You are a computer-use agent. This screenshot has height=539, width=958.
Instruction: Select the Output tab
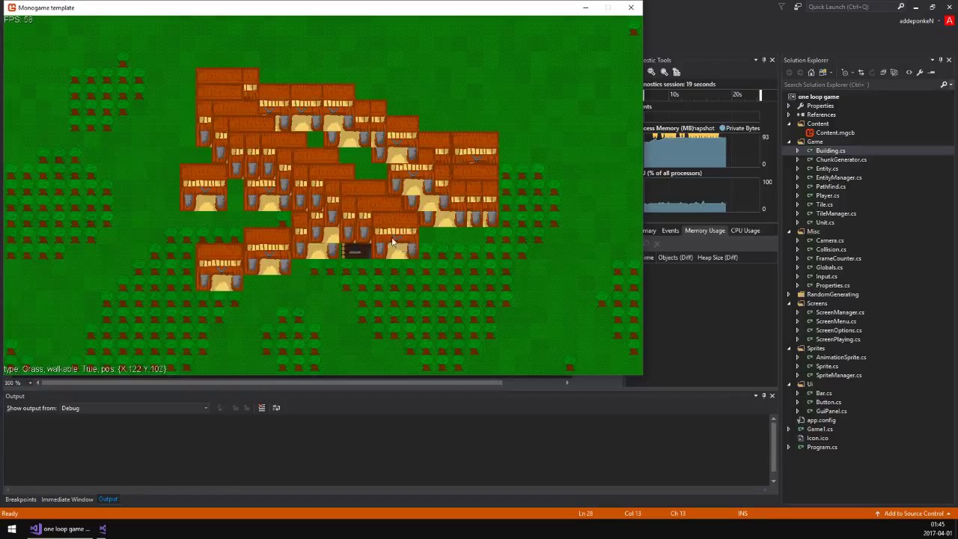108,499
